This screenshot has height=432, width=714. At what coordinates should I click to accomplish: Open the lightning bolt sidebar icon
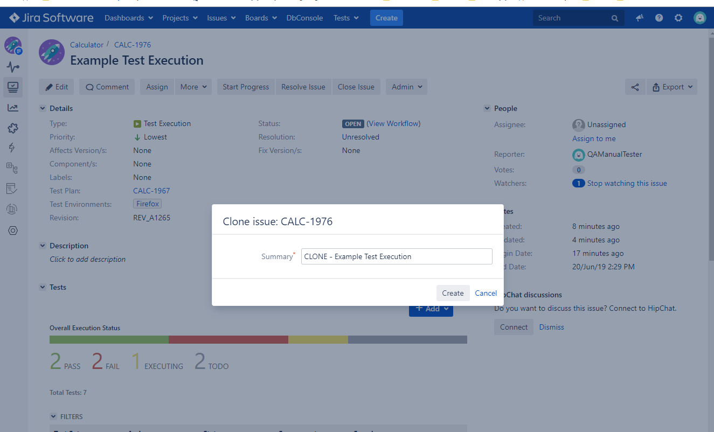[12, 148]
